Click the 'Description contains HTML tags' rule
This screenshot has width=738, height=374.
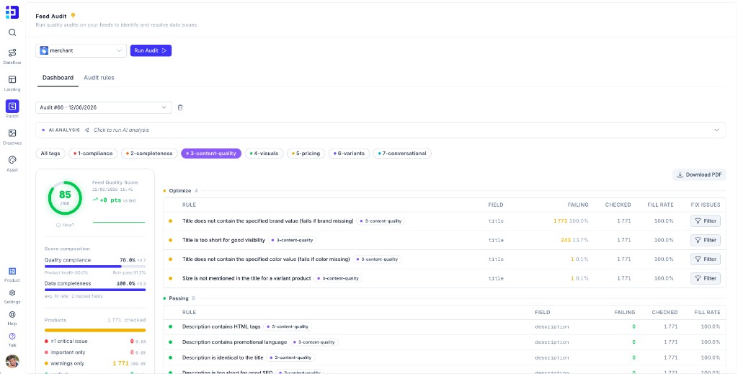pyautogui.click(x=221, y=326)
